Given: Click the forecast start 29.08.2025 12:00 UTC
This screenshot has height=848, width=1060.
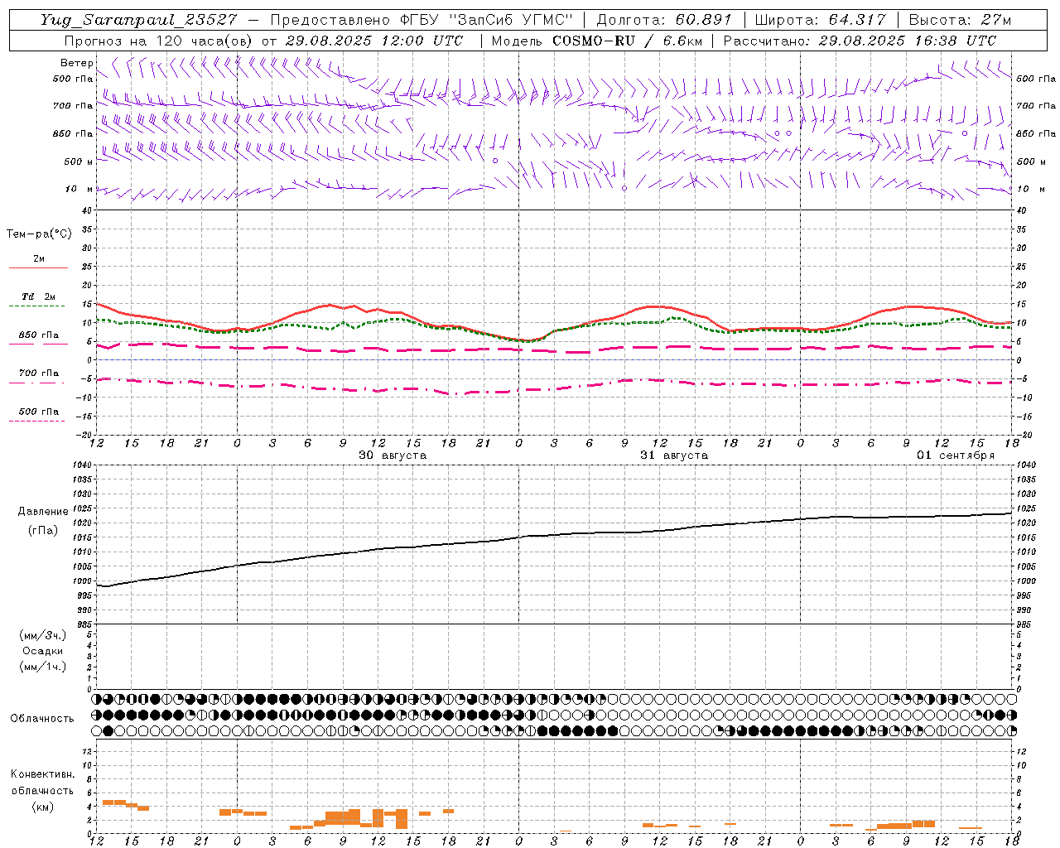Looking at the screenshot, I should (x=373, y=41).
